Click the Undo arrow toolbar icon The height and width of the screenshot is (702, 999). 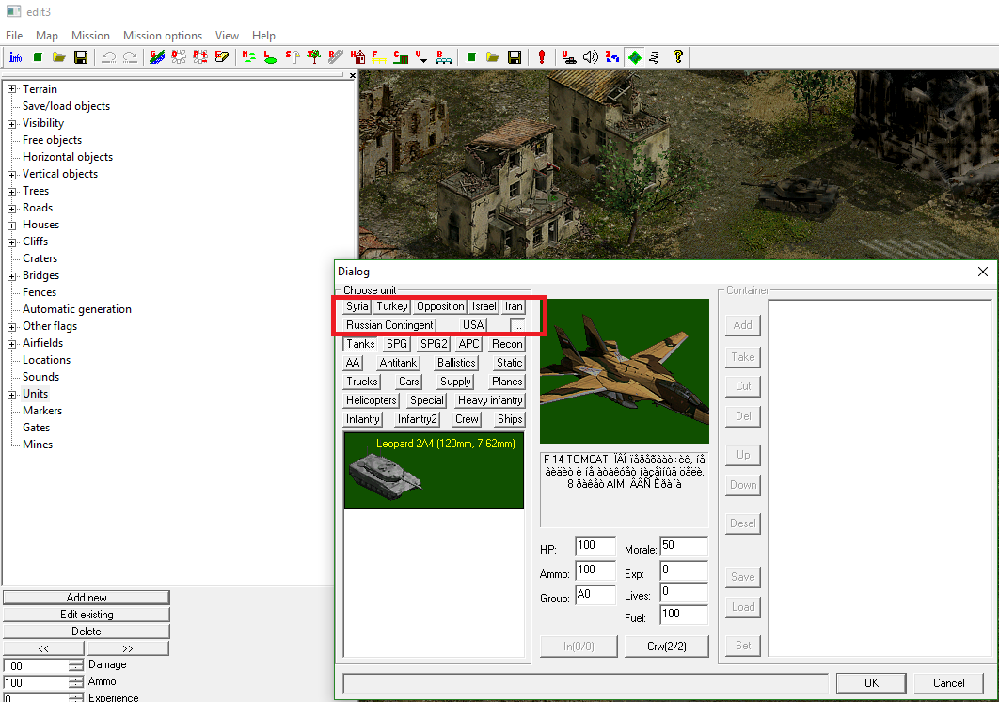109,57
